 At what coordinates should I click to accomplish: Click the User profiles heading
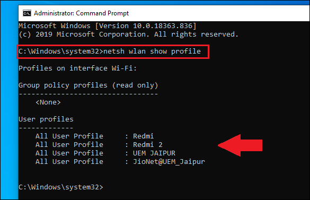pos(46,119)
